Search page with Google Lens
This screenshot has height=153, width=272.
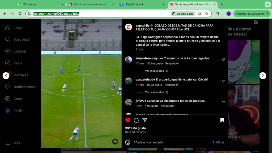(183, 14)
